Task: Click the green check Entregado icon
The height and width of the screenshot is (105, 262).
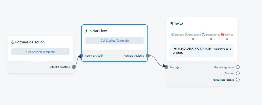Action: (187, 34)
